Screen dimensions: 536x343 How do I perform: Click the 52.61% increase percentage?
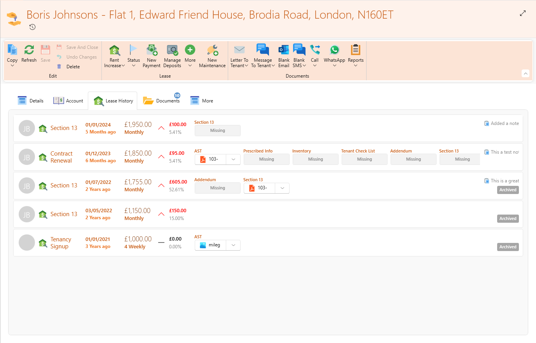176,190
